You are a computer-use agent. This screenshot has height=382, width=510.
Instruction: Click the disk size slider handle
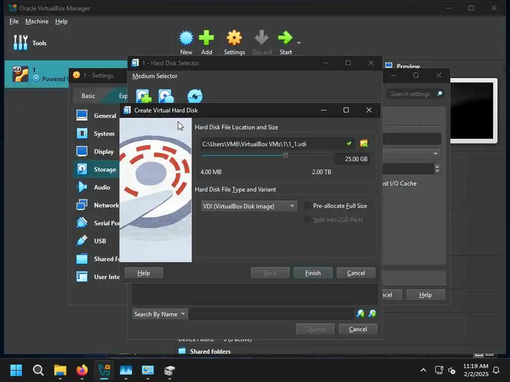point(285,156)
